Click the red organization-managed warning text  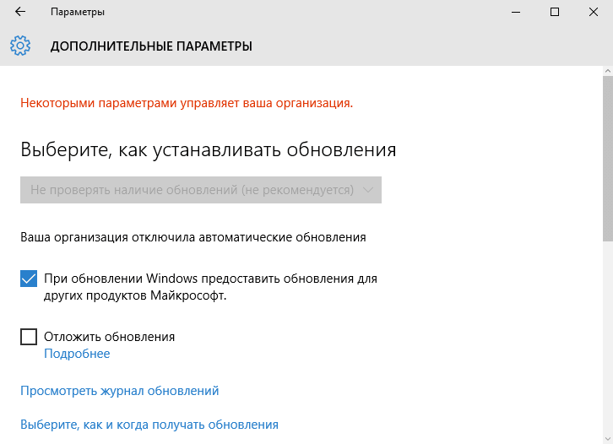[187, 103]
